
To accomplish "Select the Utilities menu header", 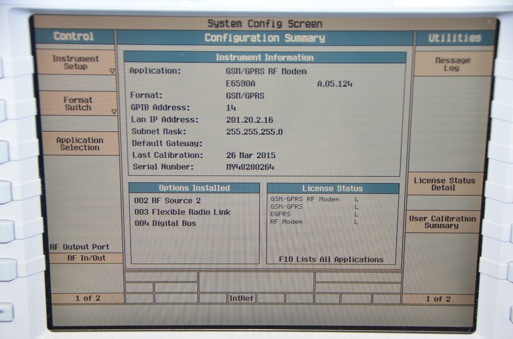I will click(455, 38).
